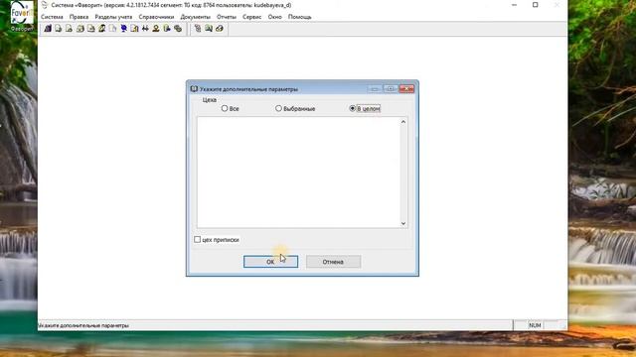Minimize the main Favorit window
The image size is (636, 357).
coord(515,5)
